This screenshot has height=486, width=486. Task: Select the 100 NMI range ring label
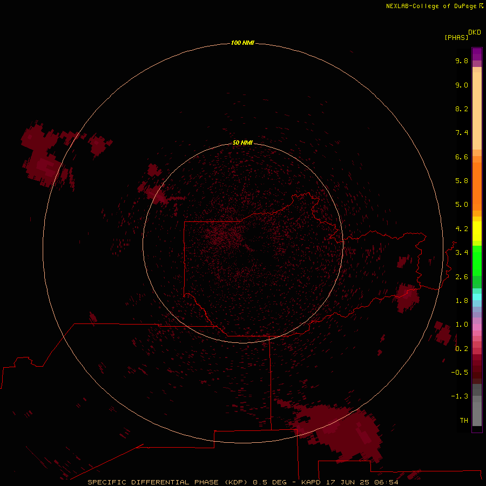click(x=242, y=43)
